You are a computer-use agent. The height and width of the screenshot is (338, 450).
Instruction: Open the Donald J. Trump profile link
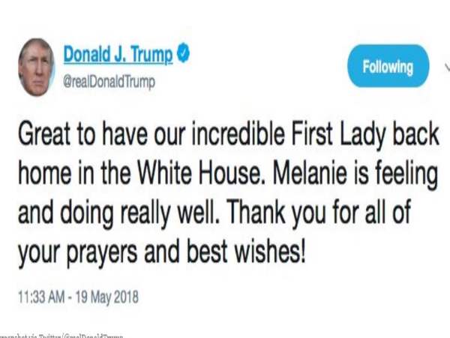pos(118,54)
